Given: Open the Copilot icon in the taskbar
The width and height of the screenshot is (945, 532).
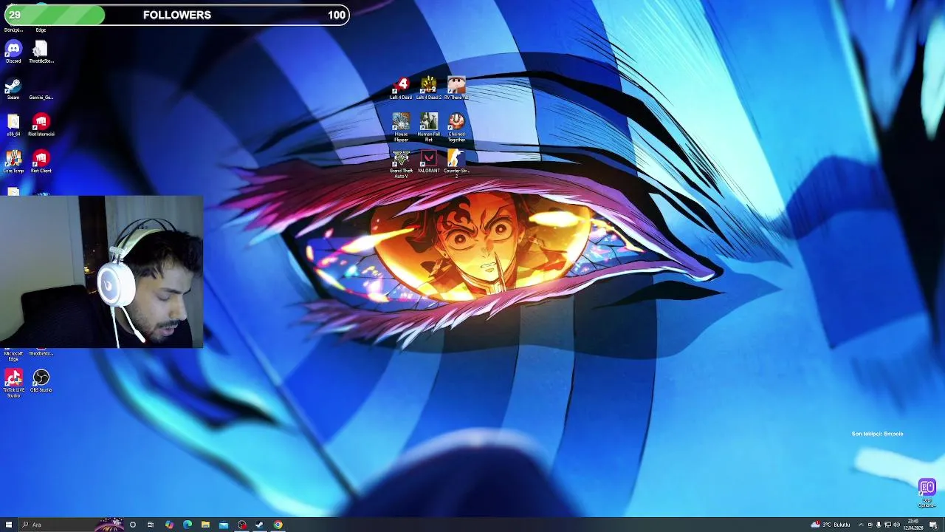Looking at the screenshot, I should (x=169, y=525).
